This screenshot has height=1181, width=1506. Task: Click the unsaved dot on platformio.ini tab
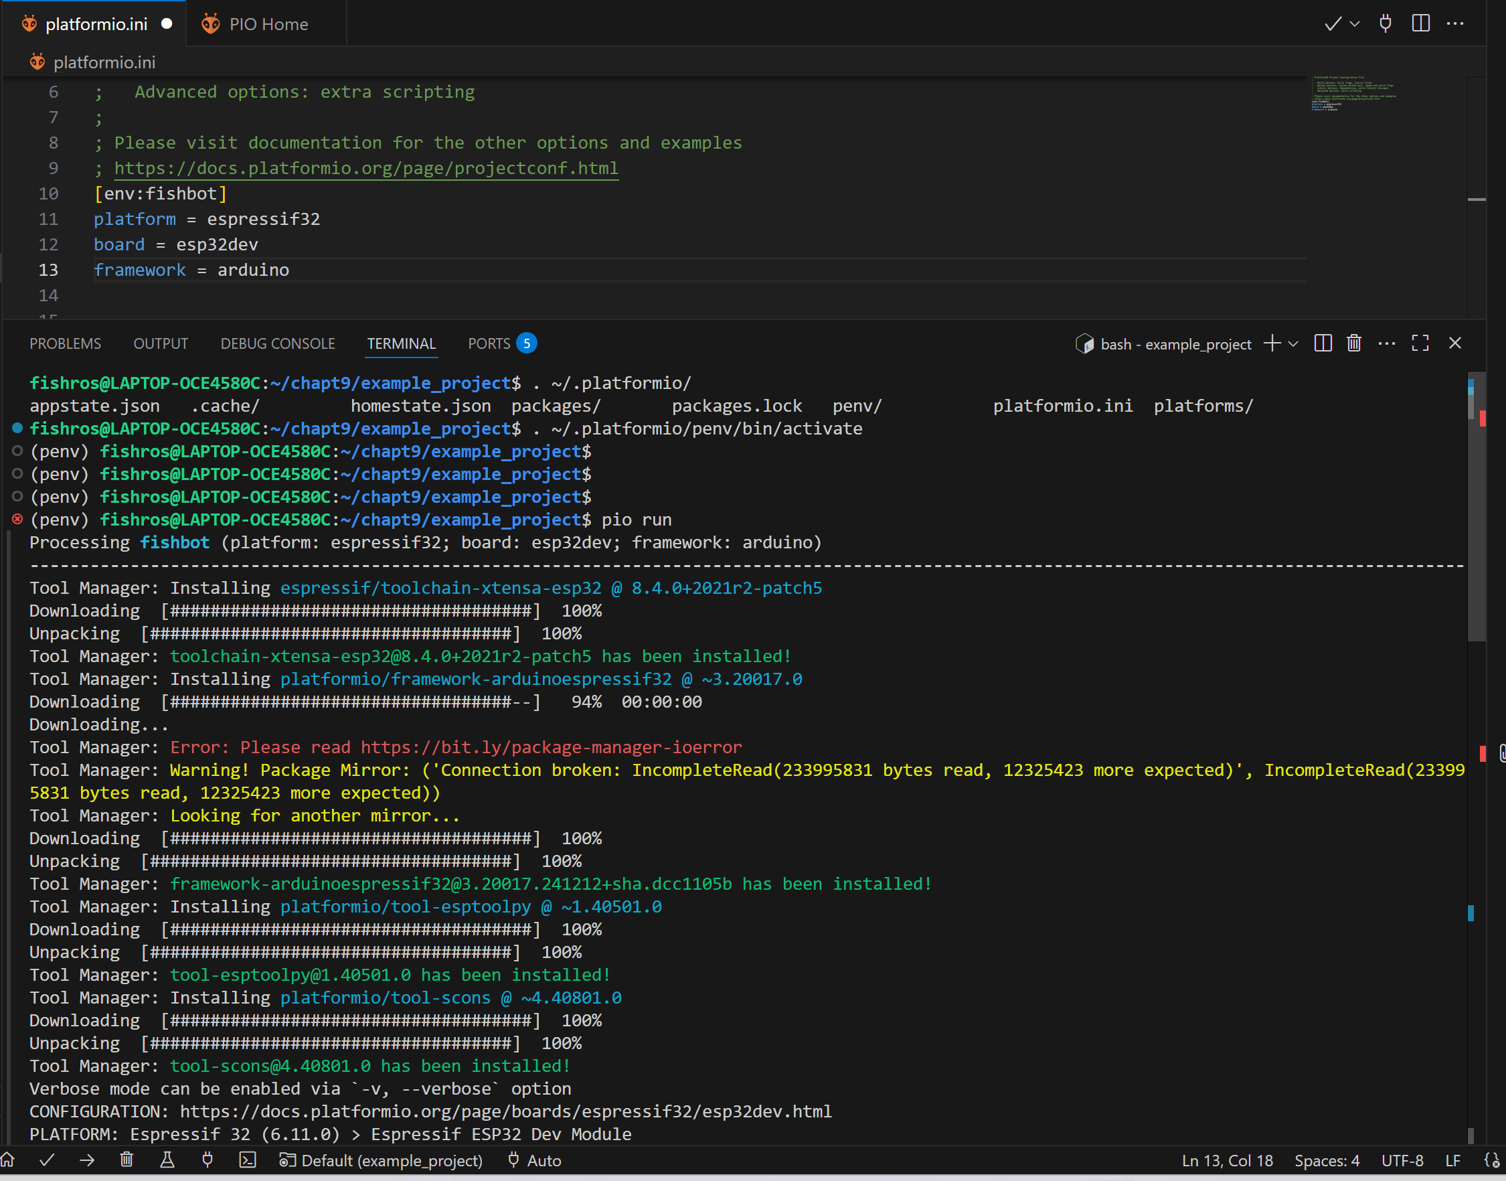167,23
